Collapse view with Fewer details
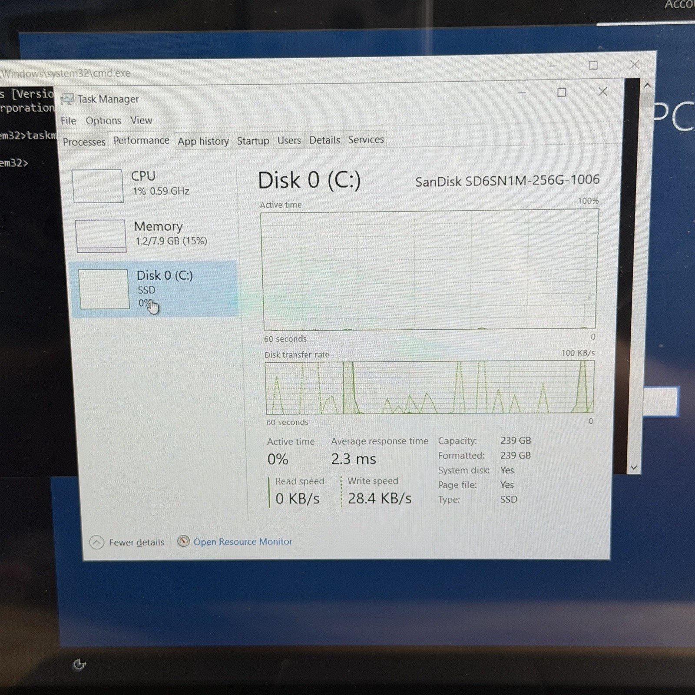This screenshot has width=695, height=695. pyautogui.click(x=136, y=542)
